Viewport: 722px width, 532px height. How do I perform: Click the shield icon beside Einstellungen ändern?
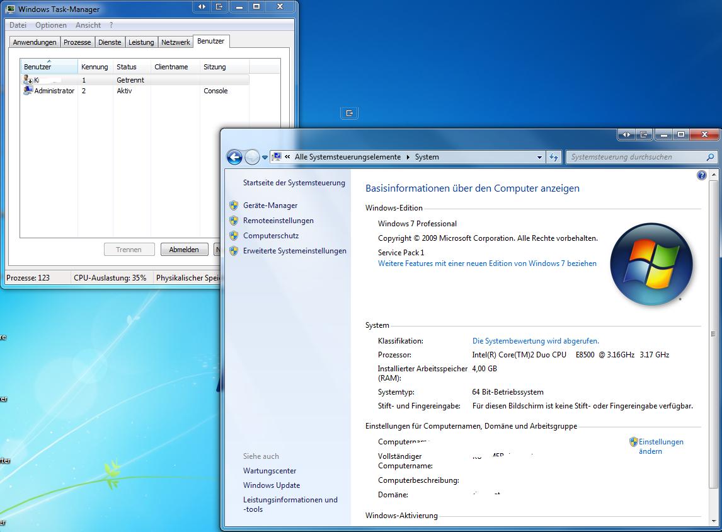(633, 442)
